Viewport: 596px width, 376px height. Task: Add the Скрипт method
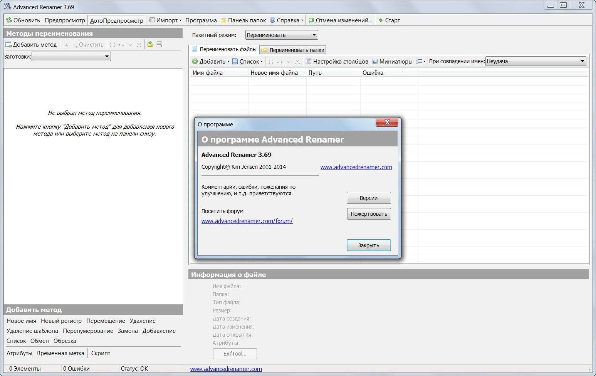[101, 353]
